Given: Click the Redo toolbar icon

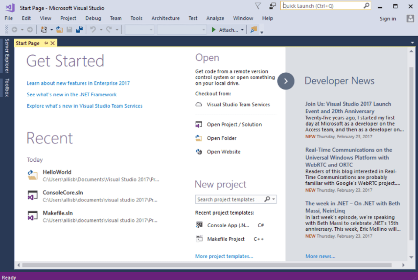Looking at the screenshot, I should tap(109, 30).
